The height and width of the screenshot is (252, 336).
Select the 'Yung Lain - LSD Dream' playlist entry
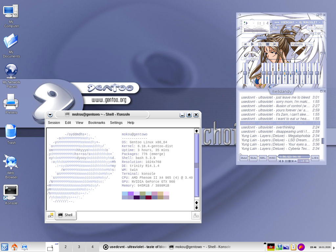tap(275, 140)
